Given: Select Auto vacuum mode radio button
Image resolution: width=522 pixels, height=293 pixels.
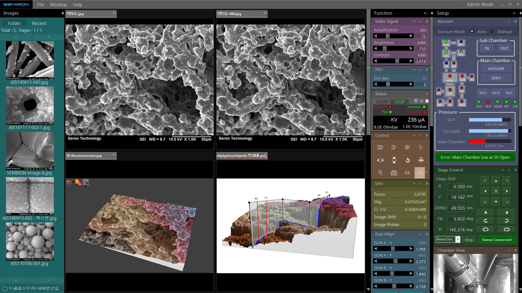Looking at the screenshot, I should coord(472,31).
